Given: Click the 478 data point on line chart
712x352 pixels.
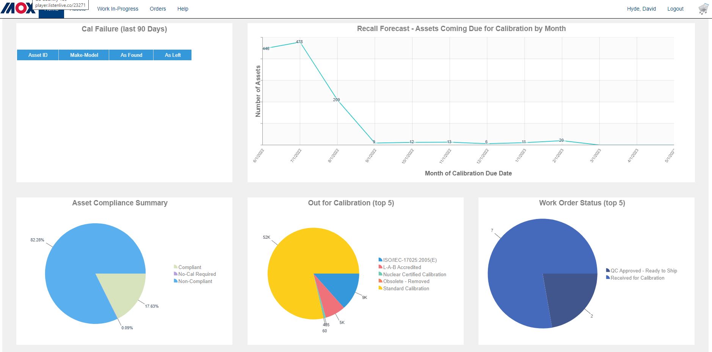Looking at the screenshot, I should coord(300,42).
